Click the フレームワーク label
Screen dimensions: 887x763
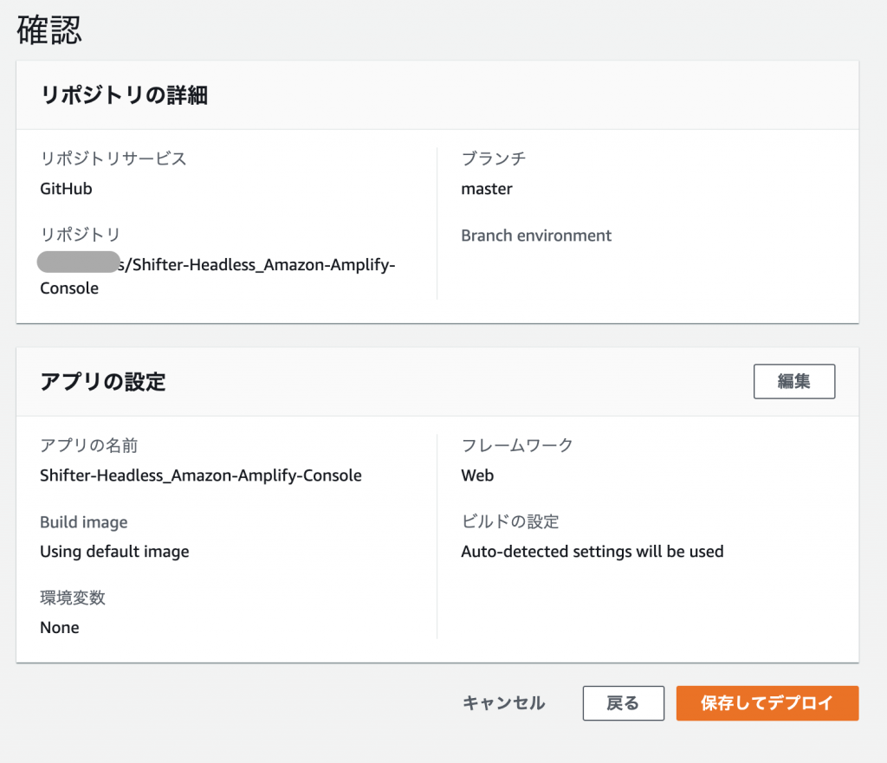tap(517, 445)
